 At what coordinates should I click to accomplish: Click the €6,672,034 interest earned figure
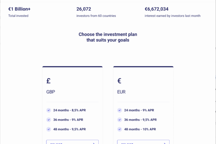point(157,9)
